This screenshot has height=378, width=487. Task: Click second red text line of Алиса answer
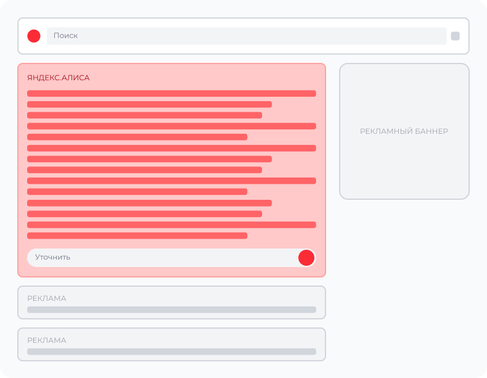click(x=149, y=104)
